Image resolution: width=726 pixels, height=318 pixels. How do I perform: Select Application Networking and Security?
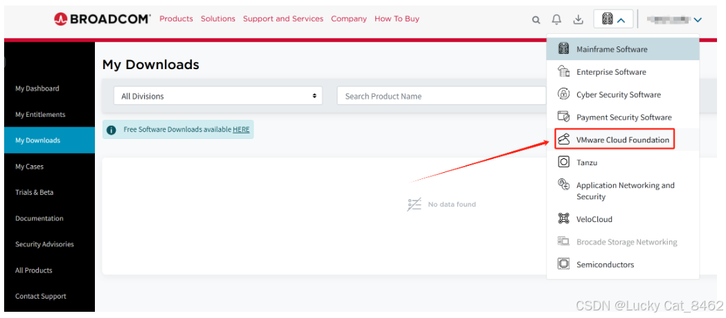click(623, 191)
